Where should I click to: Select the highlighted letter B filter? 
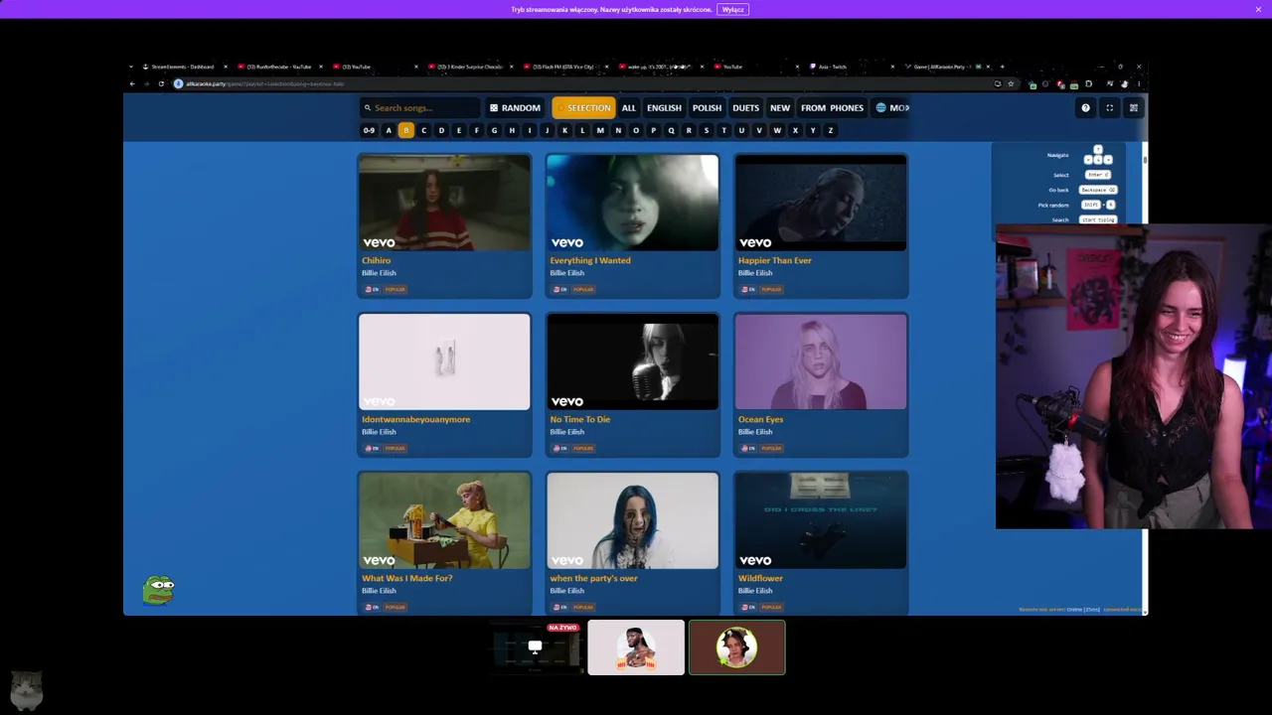[x=405, y=130]
